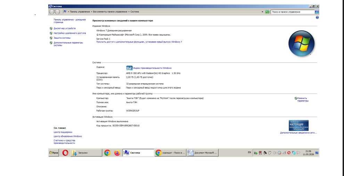This screenshot has height=176, width=344.
Task: Open Панель управления - домашняя страница
Action: [70, 21]
